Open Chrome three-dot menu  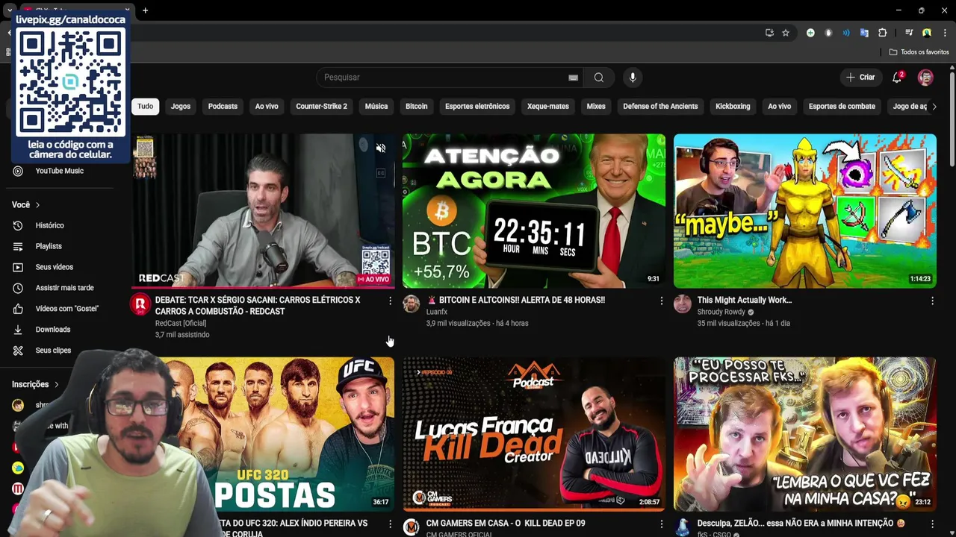coord(945,33)
